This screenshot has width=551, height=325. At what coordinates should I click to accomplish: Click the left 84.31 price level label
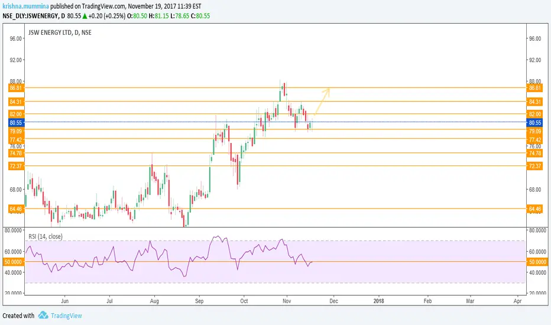tap(16, 102)
